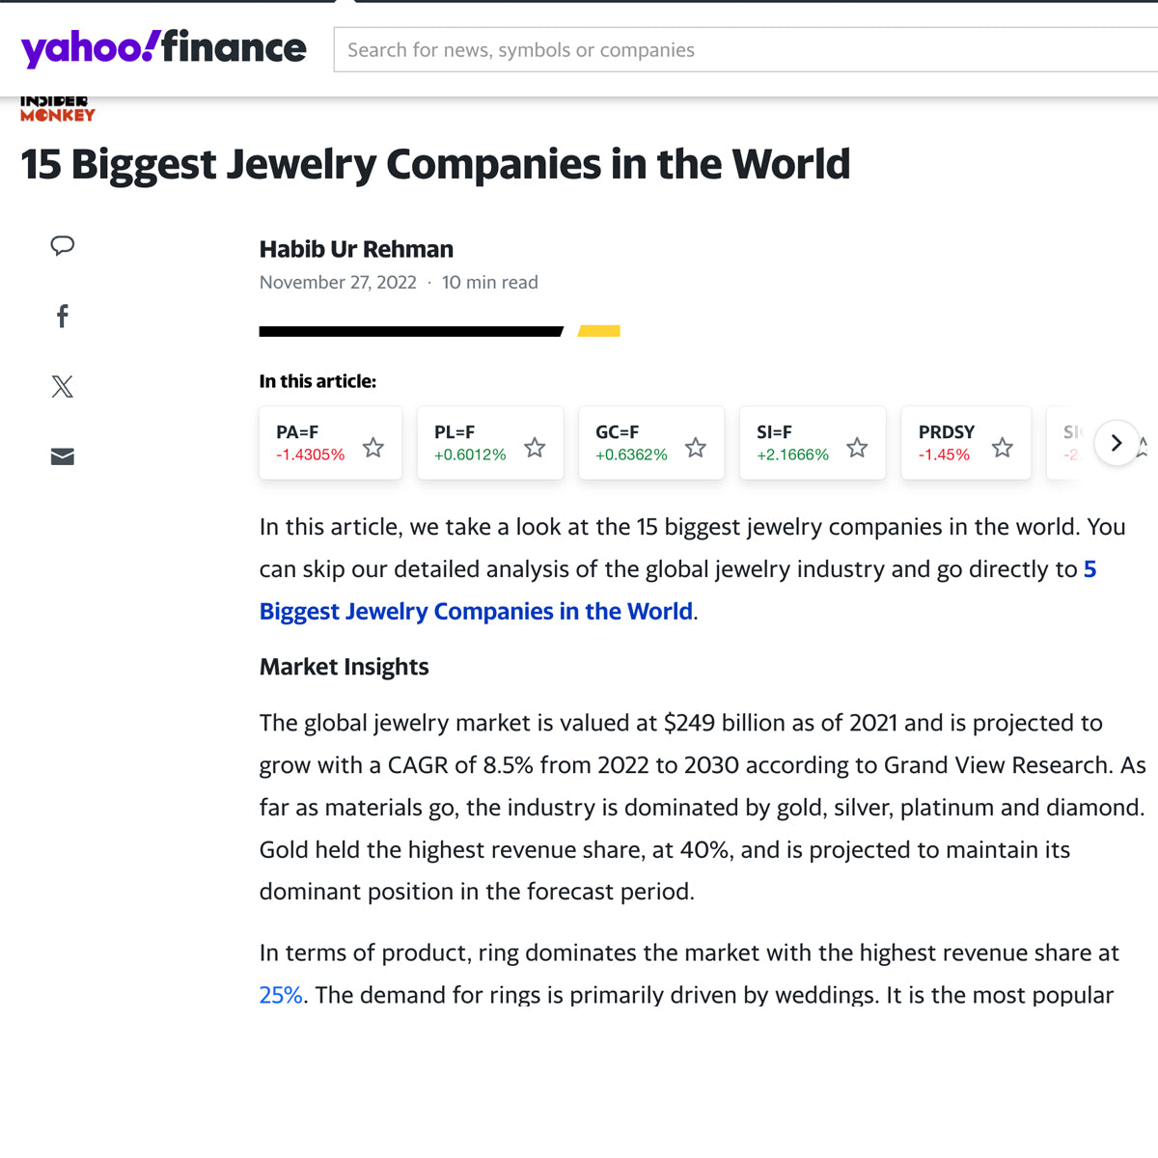This screenshot has width=1158, height=1158.
Task: Open author Habib Ur Rehman's profile
Action: click(355, 248)
